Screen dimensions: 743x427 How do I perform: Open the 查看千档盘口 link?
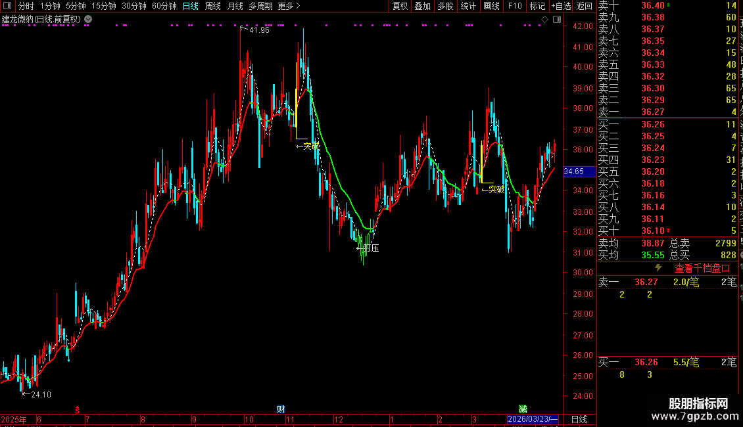702,269
